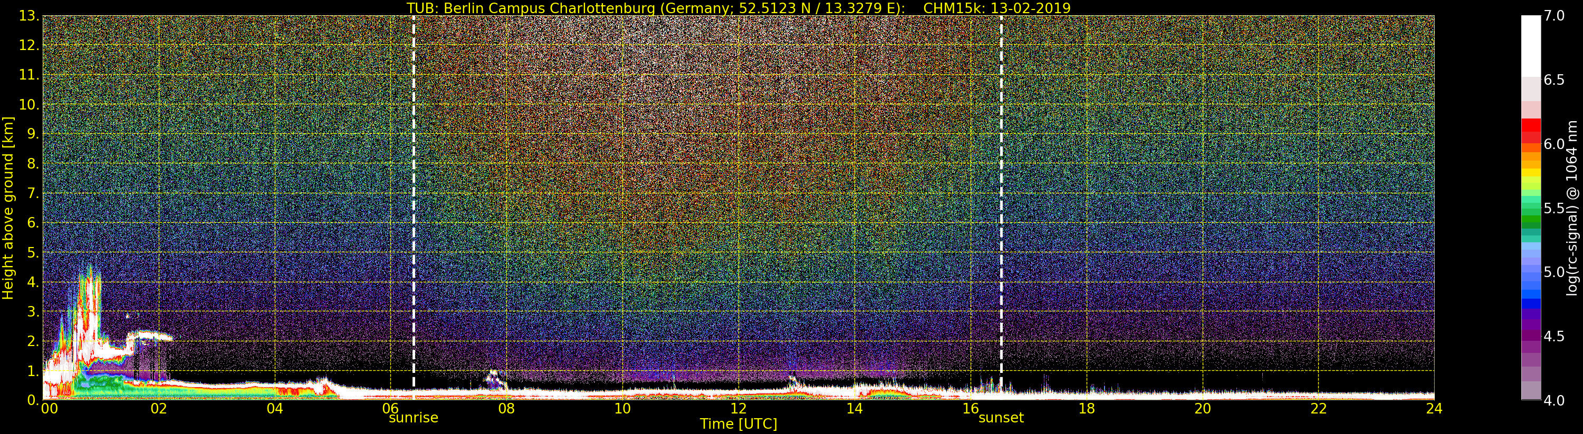
Task: Click the '12.' height axis tick label
Action: click(x=29, y=45)
